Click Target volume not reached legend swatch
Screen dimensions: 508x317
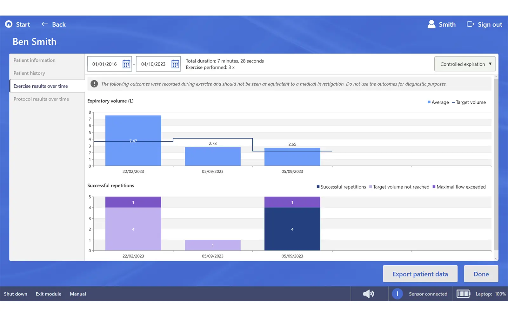[371, 187]
